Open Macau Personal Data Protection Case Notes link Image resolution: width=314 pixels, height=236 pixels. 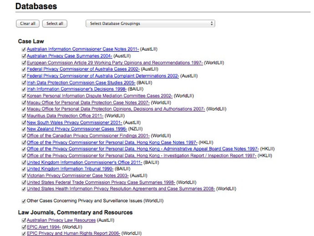(88, 103)
